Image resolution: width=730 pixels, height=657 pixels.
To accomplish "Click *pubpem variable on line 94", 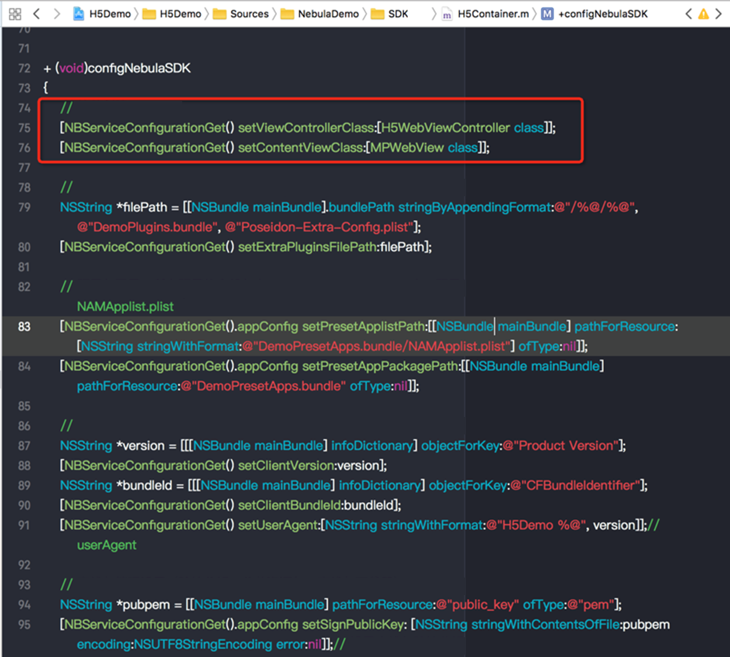I will 143,604.
